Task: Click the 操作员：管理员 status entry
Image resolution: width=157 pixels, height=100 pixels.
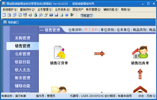Action: coord(46,96)
